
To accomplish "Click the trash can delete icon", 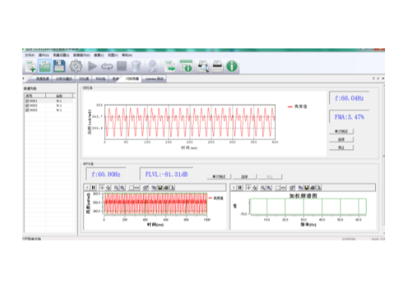I will click(x=136, y=66).
